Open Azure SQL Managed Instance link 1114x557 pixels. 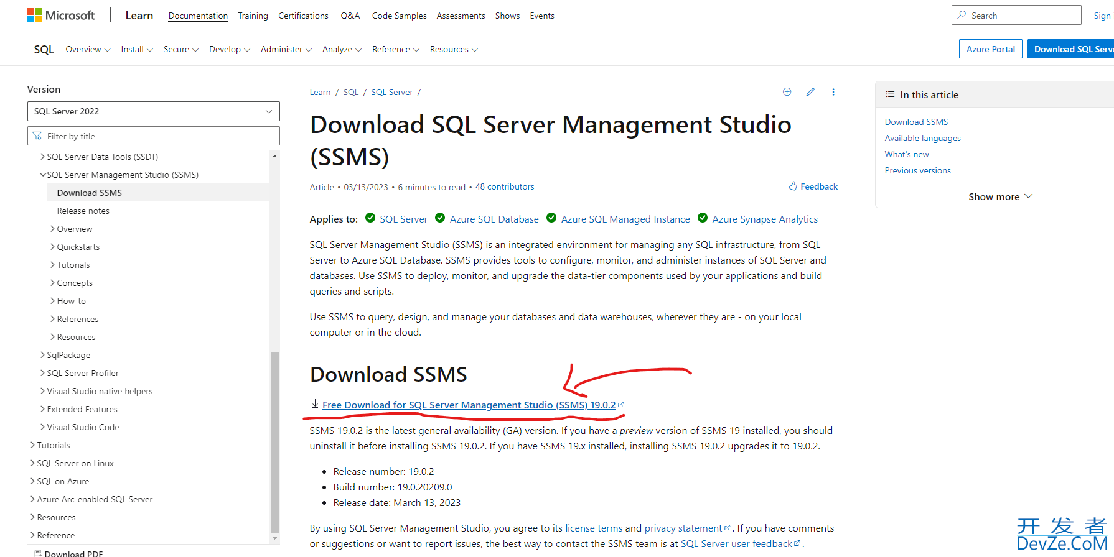tap(625, 219)
